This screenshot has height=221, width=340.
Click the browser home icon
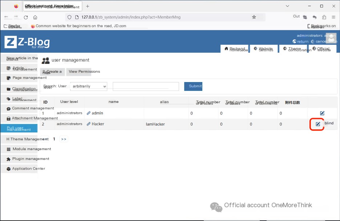coord(35,17)
